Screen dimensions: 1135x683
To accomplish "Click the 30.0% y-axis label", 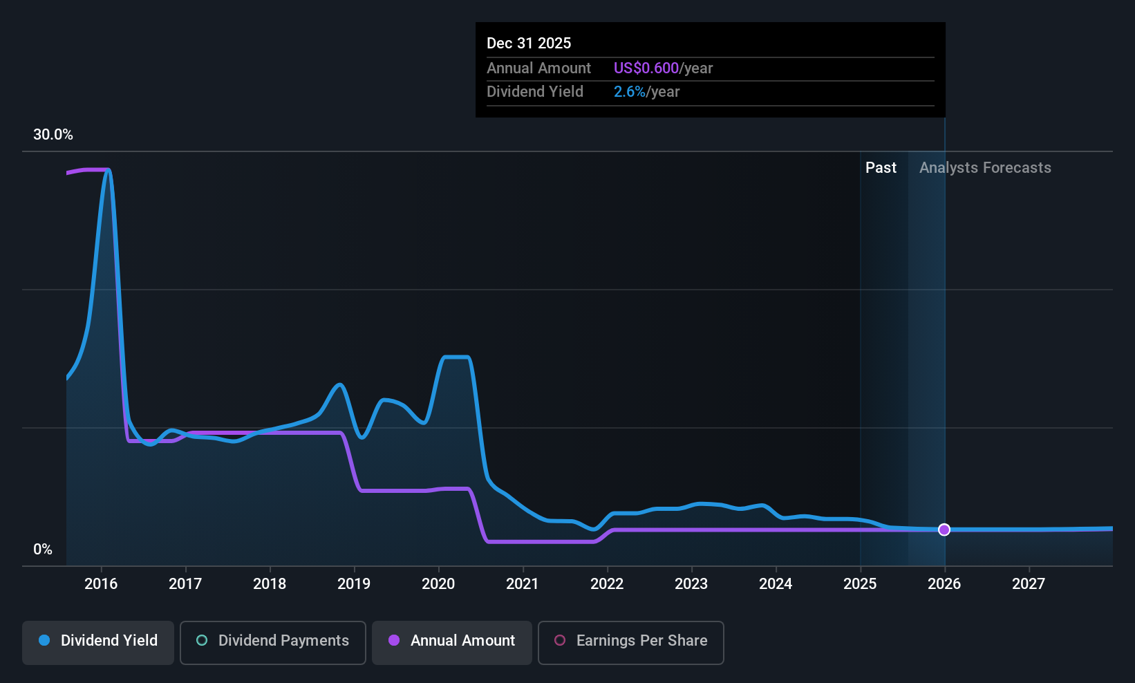I will click(x=53, y=135).
